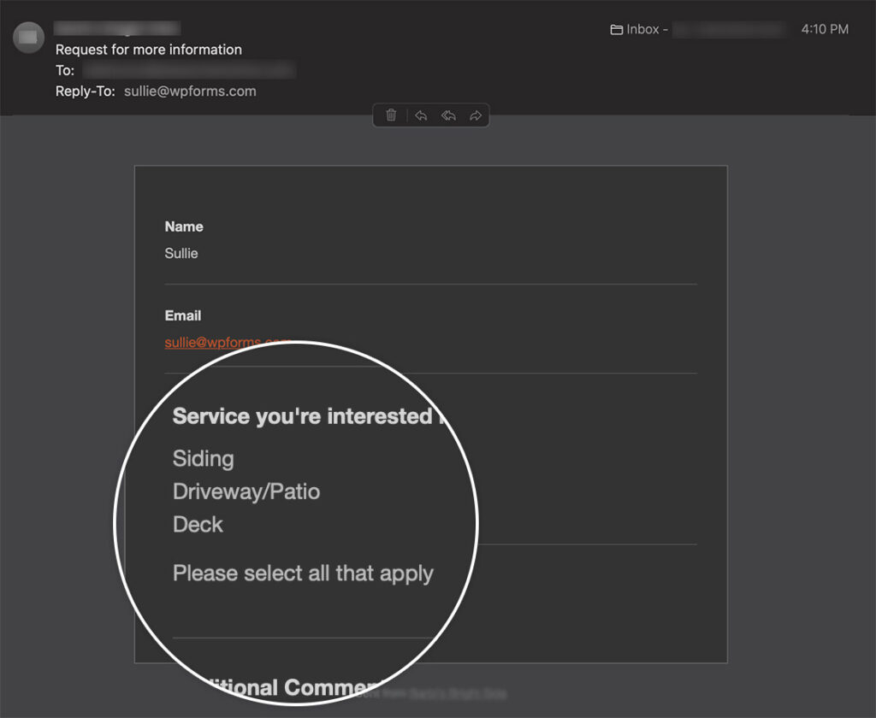Select the subject line Request for more information
876x718 pixels.
click(x=148, y=50)
